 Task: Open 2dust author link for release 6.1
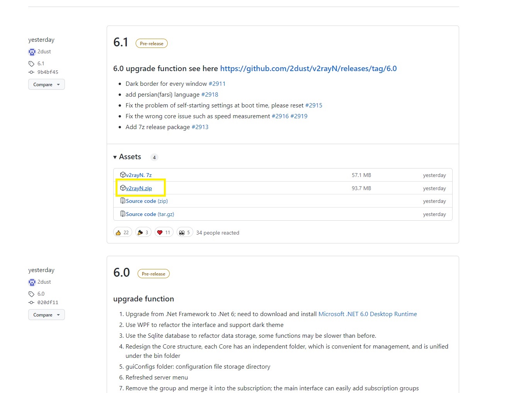coord(44,51)
